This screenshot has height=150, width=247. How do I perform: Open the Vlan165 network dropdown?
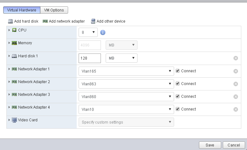tap(126, 71)
